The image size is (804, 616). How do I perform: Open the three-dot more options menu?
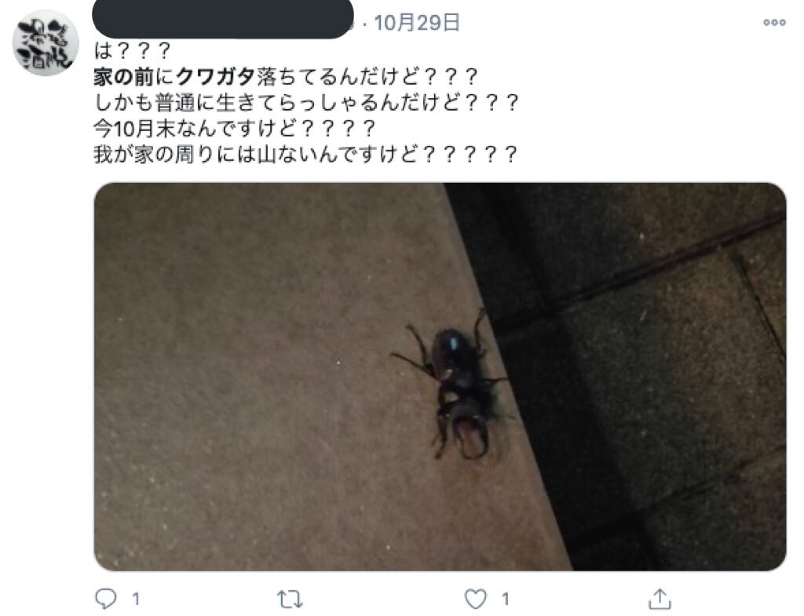774,23
